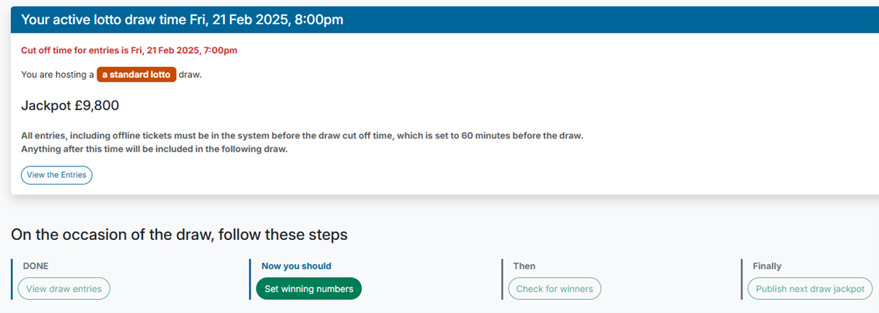Select the Jackpot £9,800 text
This screenshot has width=879, height=313.
(x=70, y=106)
